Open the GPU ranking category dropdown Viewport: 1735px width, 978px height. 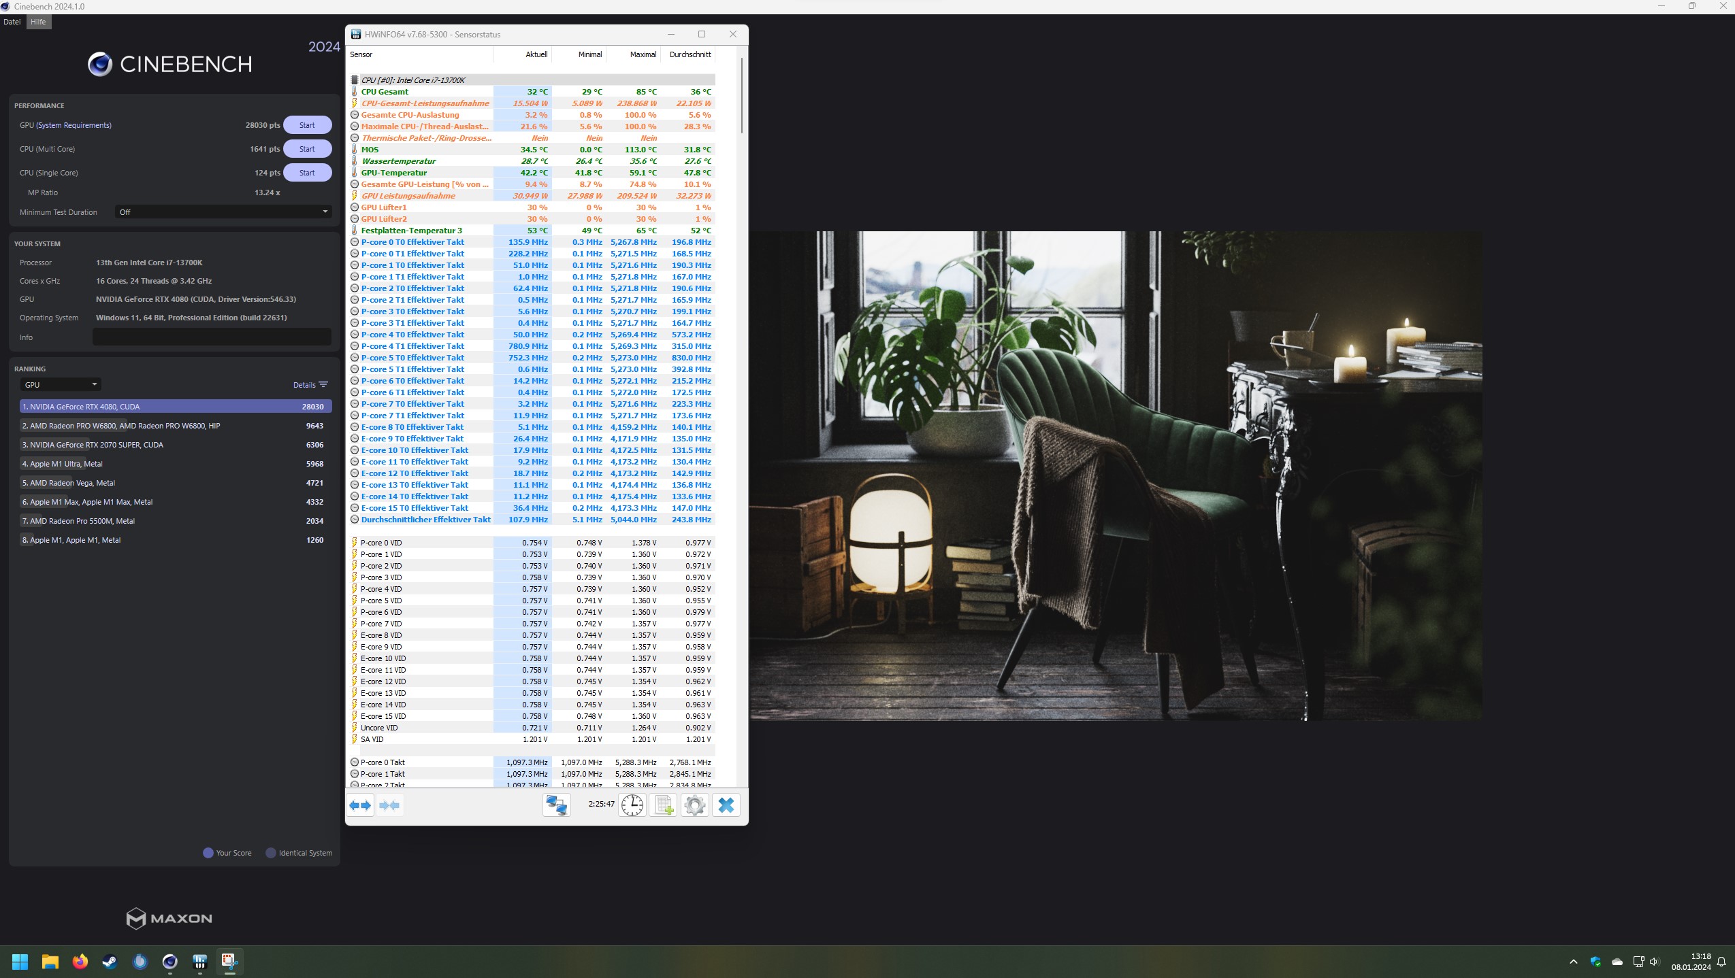(x=61, y=385)
